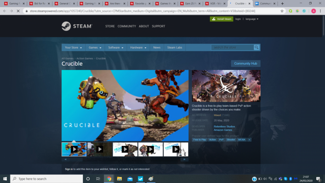Click the Install Steam button
325x183 pixels.
click(222, 19)
